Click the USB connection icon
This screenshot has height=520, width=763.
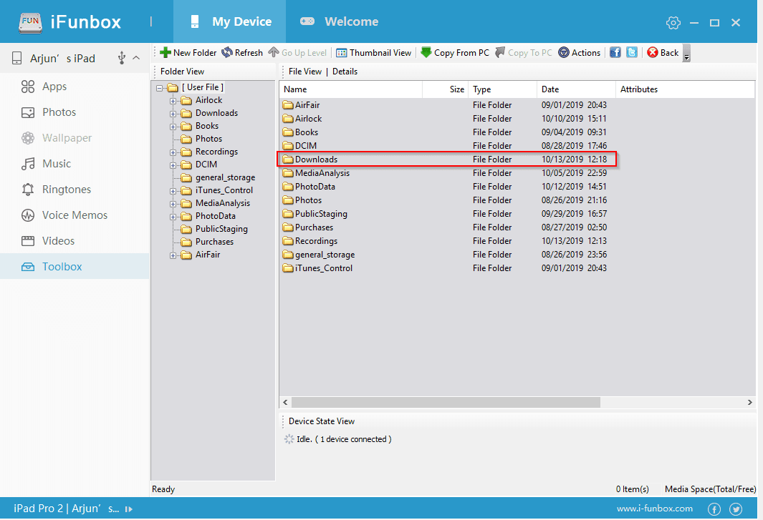122,59
